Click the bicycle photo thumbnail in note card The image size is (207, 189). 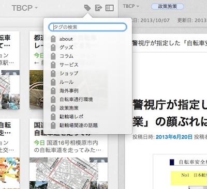coord(36,89)
